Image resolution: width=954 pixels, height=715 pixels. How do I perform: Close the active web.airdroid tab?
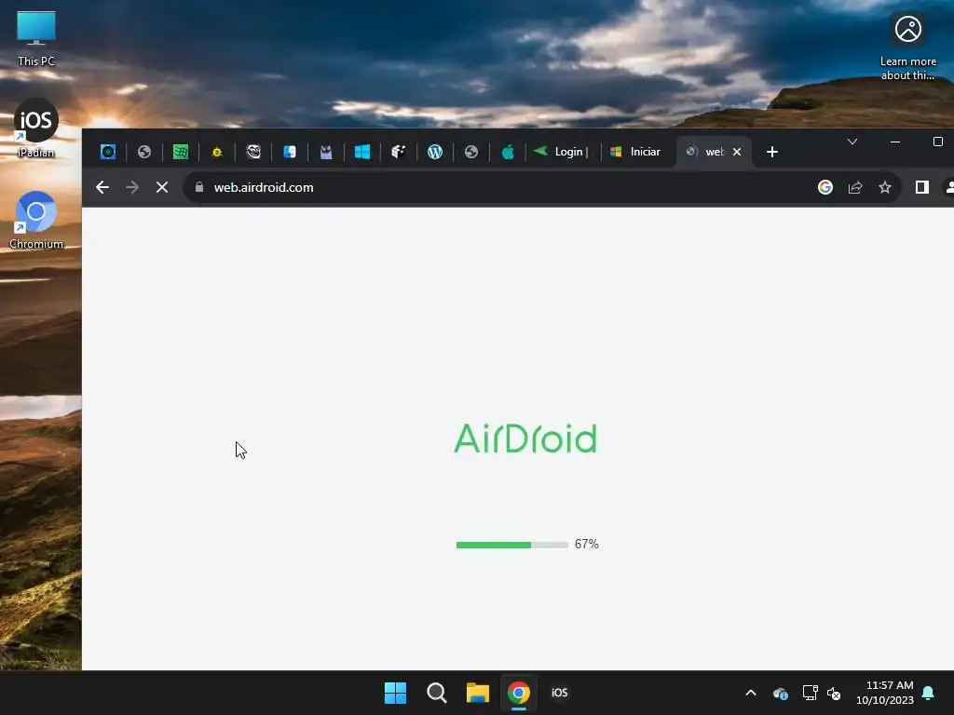point(737,152)
